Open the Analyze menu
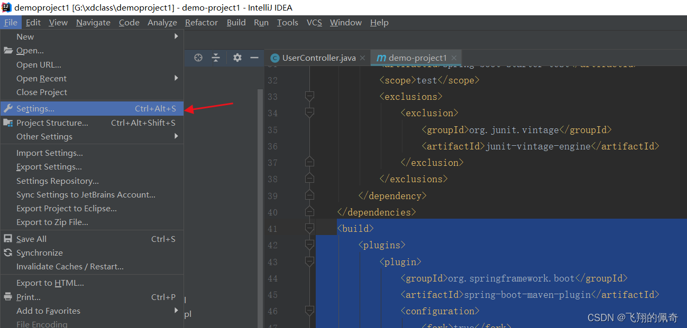Image resolution: width=687 pixels, height=328 pixels. point(162,22)
